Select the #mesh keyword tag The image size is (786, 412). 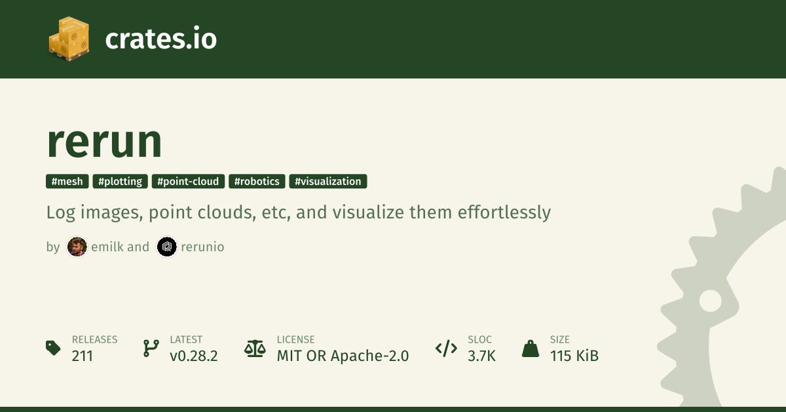pyautogui.click(x=67, y=181)
